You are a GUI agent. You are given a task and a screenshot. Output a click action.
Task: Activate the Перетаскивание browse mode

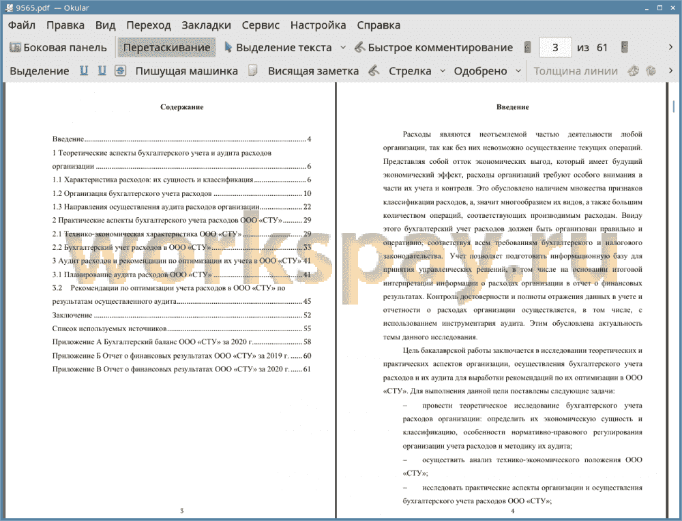point(166,48)
